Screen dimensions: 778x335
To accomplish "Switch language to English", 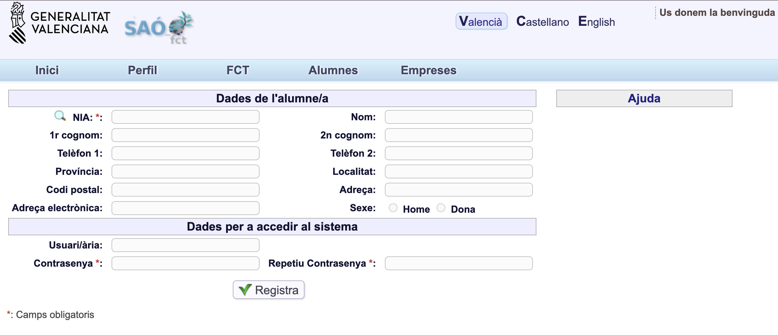I will click(x=596, y=22).
